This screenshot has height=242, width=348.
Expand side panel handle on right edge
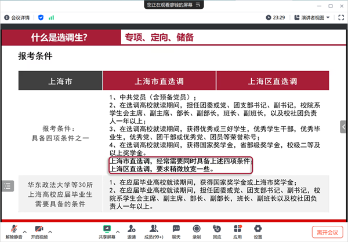point(344,126)
